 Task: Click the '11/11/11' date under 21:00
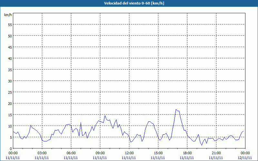pos(216,158)
